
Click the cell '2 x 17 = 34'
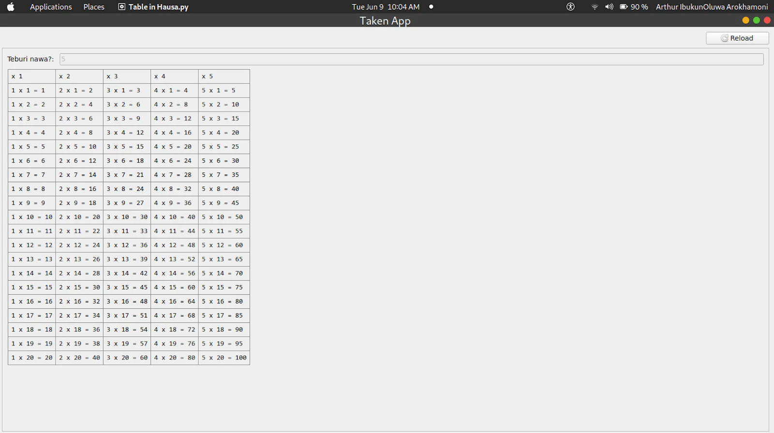pyautogui.click(x=79, y=316)
